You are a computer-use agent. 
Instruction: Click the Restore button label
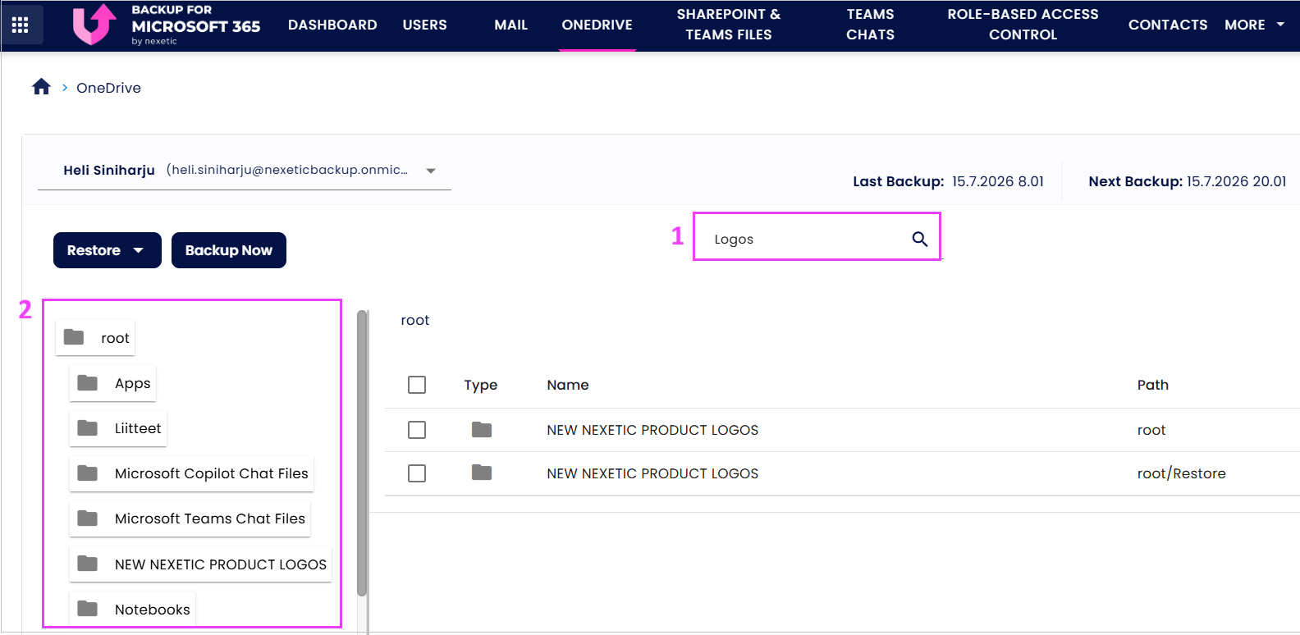click(x=94, y=250)
